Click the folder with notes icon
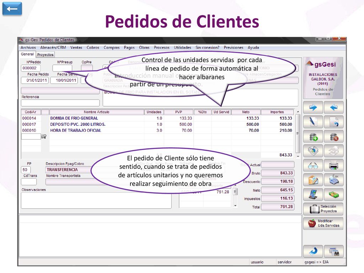Viewport: 364px width, 273px height. pos(313,180)
